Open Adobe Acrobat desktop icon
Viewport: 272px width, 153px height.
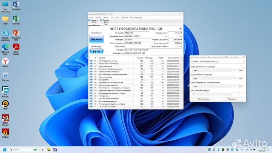pos(16,48)
